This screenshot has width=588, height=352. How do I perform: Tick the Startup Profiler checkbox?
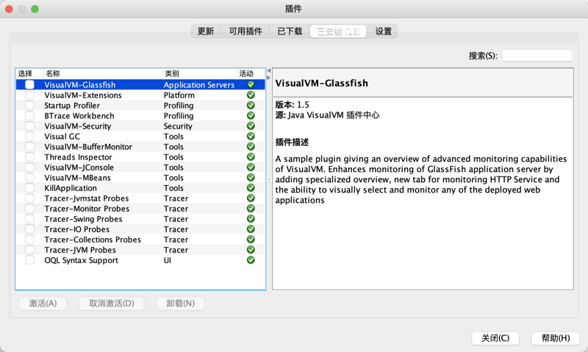(29, 105)
